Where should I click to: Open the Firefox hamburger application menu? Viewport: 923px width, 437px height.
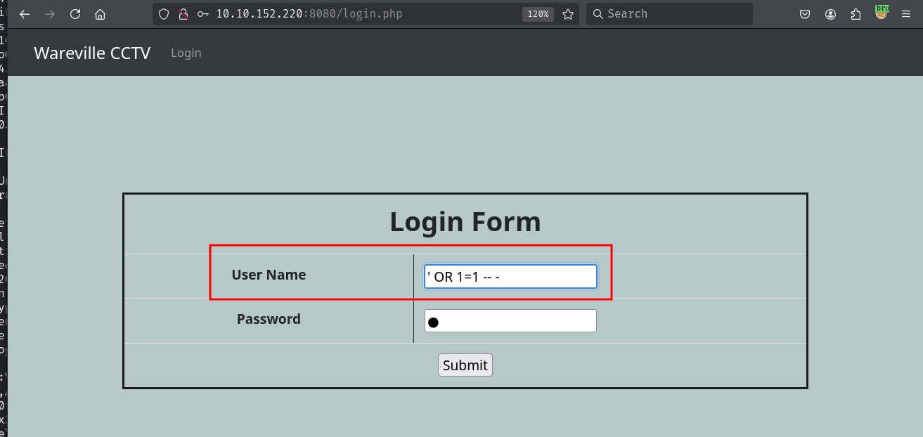[x=905, y=14]
